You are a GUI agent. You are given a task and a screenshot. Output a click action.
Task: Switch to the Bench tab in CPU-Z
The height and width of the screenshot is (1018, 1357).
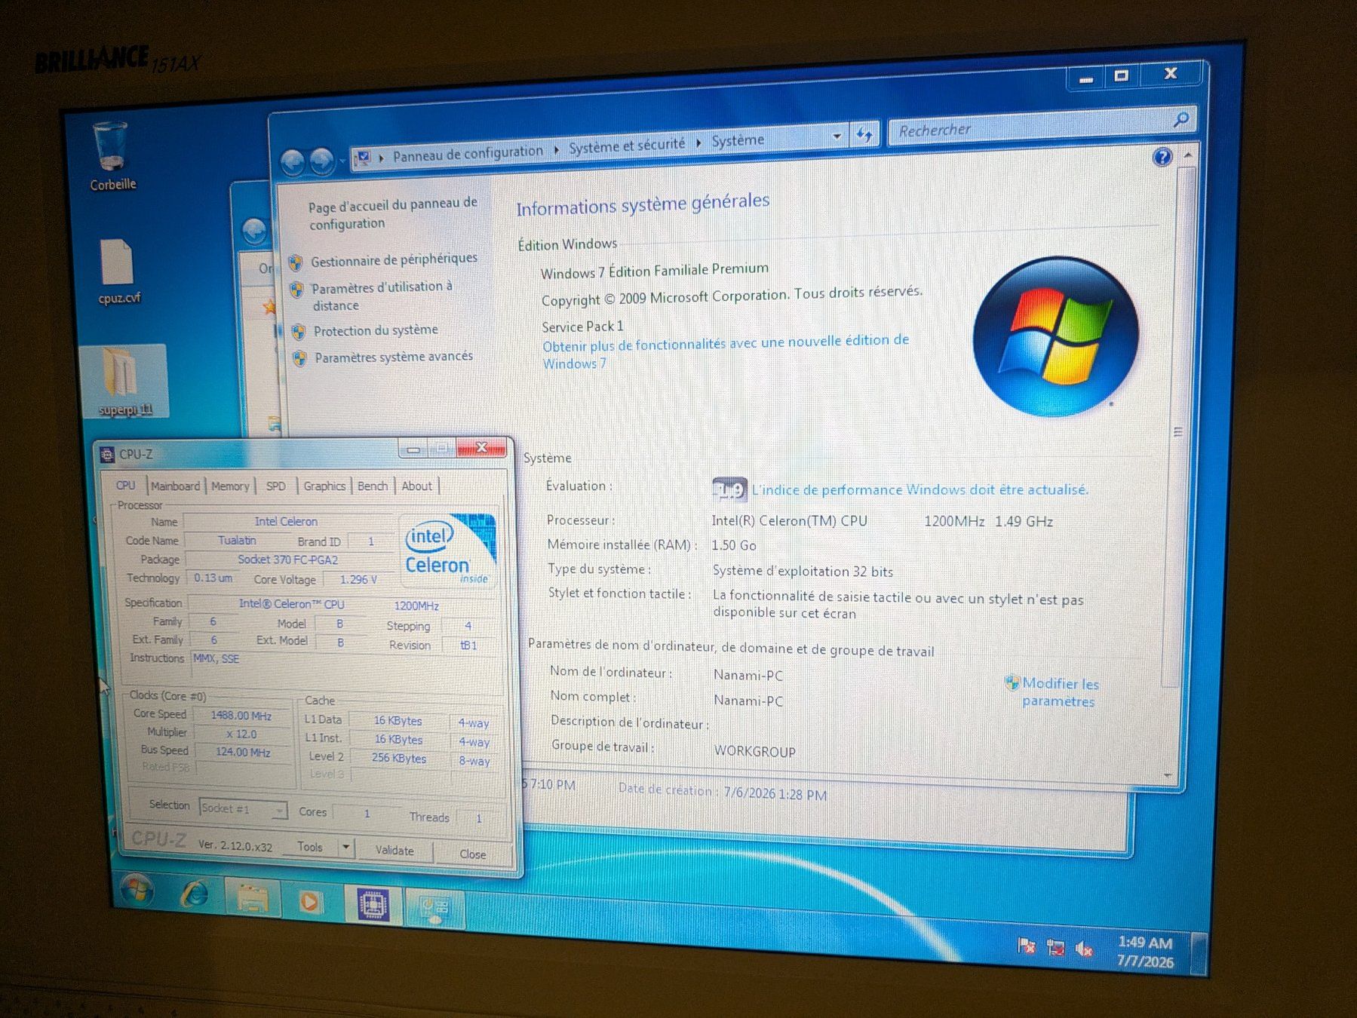pyautogui.click(x=373, y=486)
